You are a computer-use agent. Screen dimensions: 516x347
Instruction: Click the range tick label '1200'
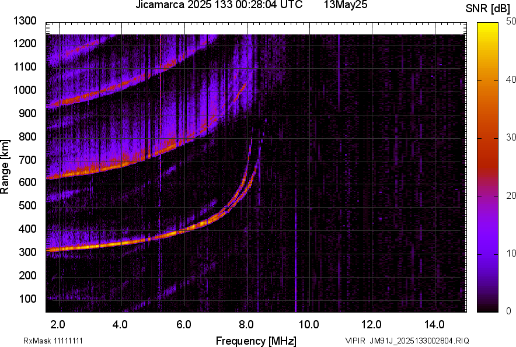25,43
